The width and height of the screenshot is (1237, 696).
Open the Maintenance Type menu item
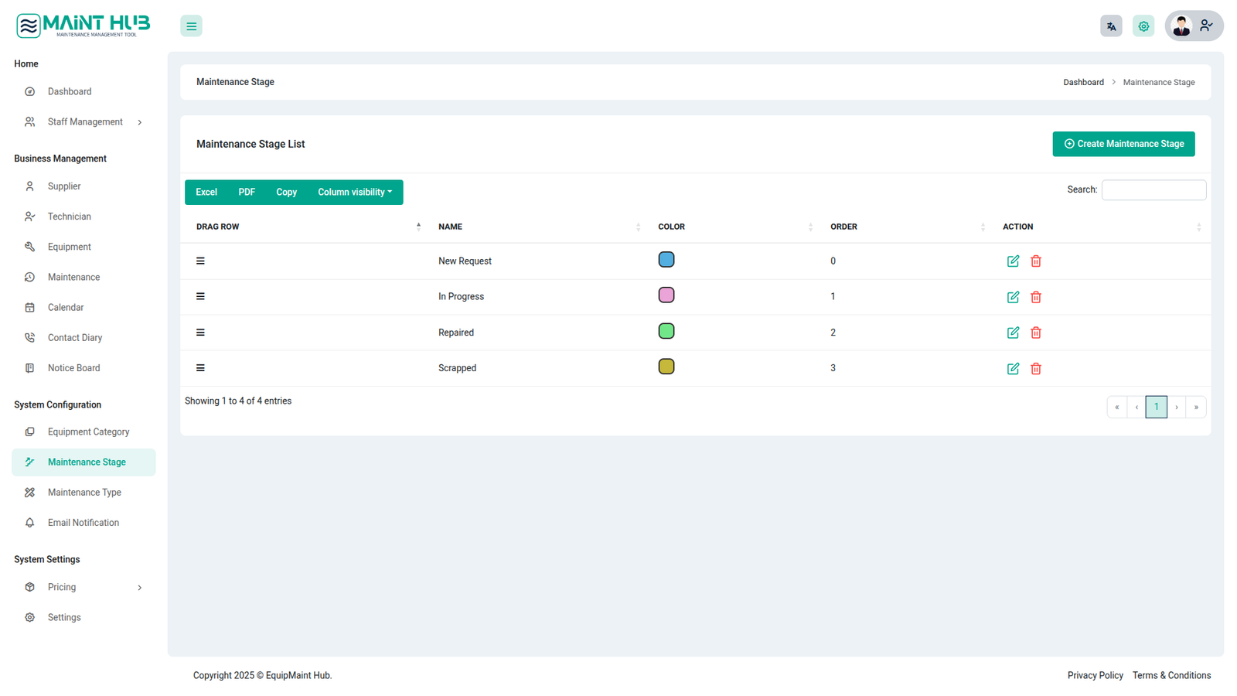[84, 493]
